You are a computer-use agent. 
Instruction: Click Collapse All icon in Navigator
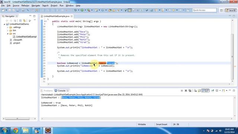(x=20, y=20)
